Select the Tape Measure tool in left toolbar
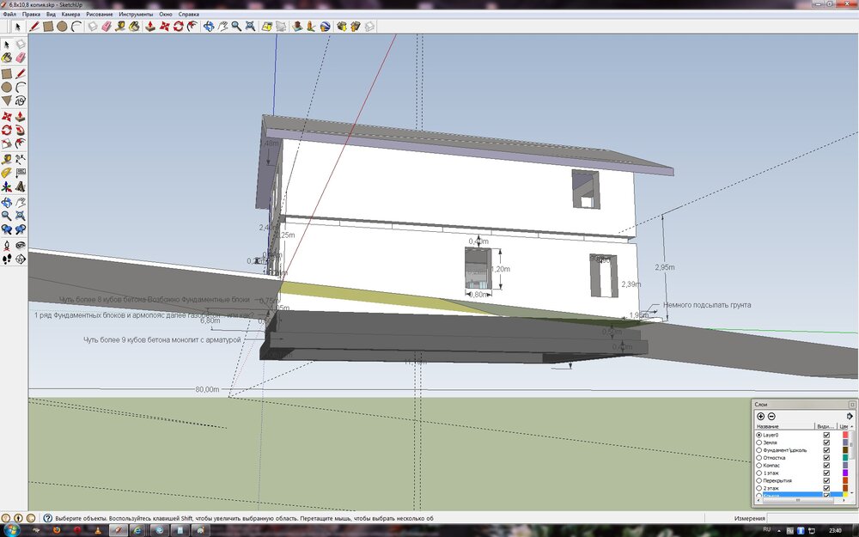The image size is (859, 537). (x=7, y=158)
